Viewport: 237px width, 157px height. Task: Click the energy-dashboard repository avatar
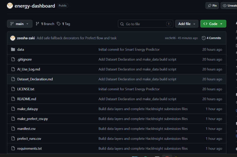click(x=10, y=6)
